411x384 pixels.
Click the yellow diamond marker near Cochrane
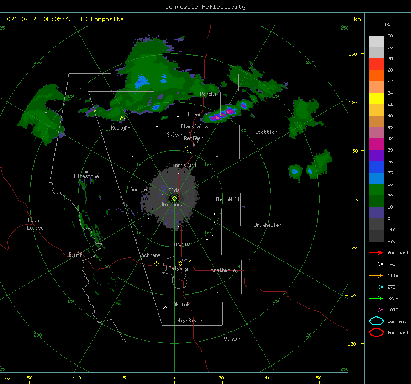tap(156, 264)
